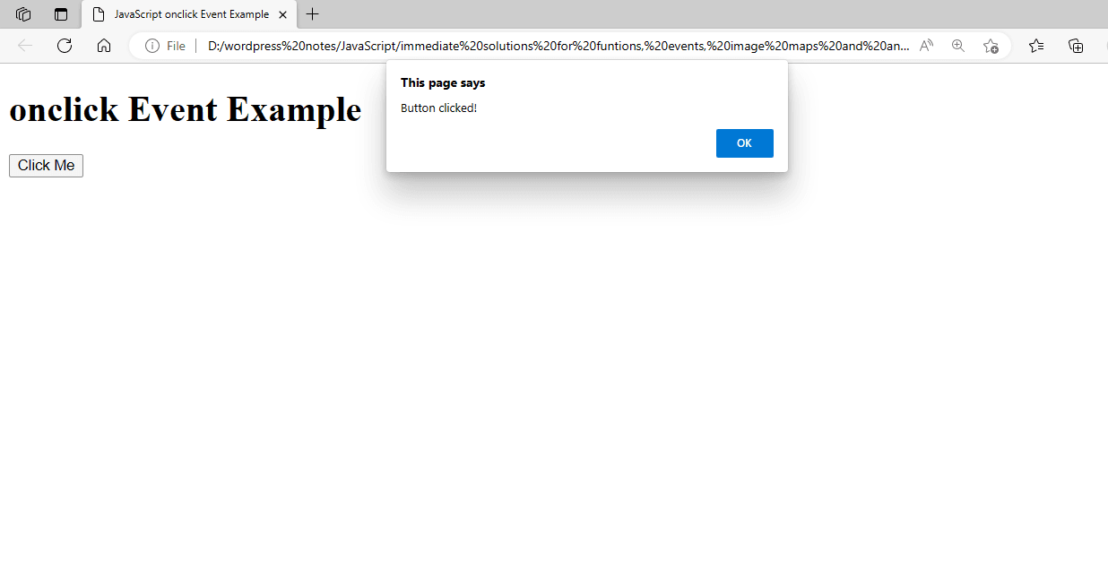Click the 'This page says' dialog title

pyautogui.click(x=443, y=82)
